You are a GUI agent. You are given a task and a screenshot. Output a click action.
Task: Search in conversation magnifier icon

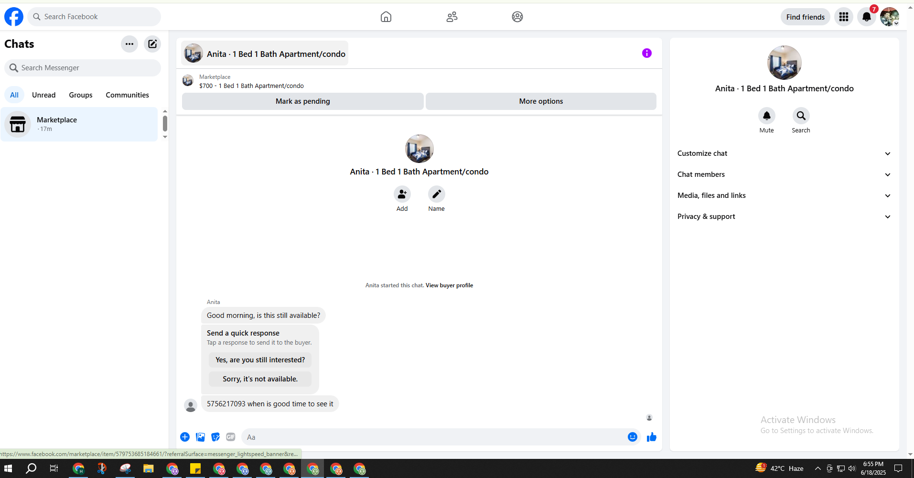801,116
